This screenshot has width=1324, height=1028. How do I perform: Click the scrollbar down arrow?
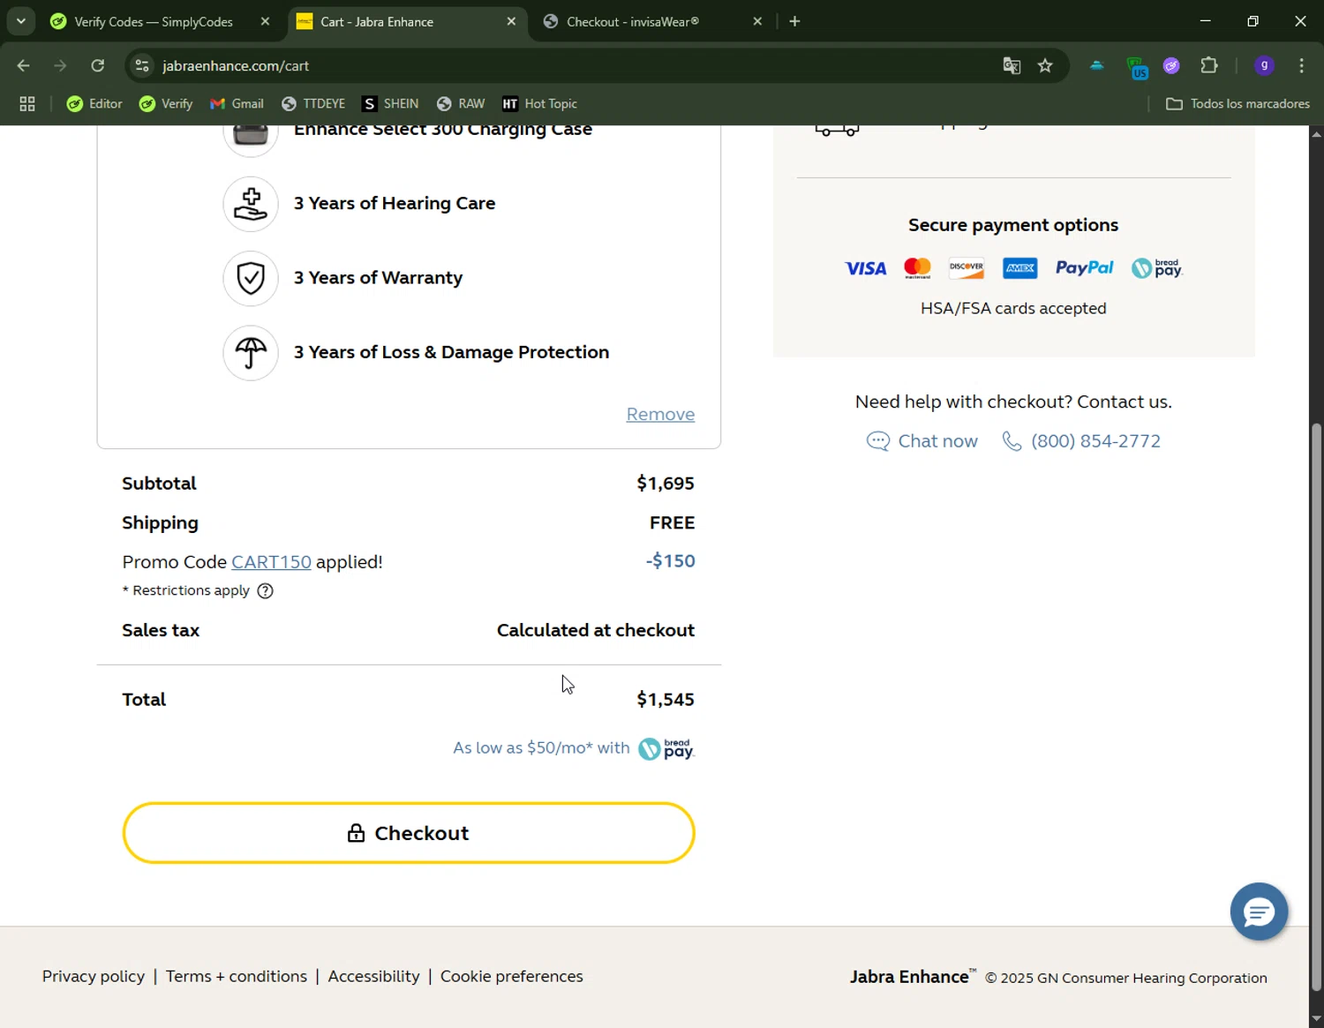coord(1316,1018)
